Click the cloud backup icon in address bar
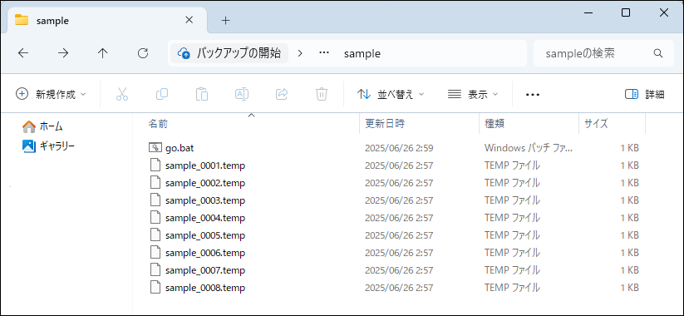 [184, 54]
